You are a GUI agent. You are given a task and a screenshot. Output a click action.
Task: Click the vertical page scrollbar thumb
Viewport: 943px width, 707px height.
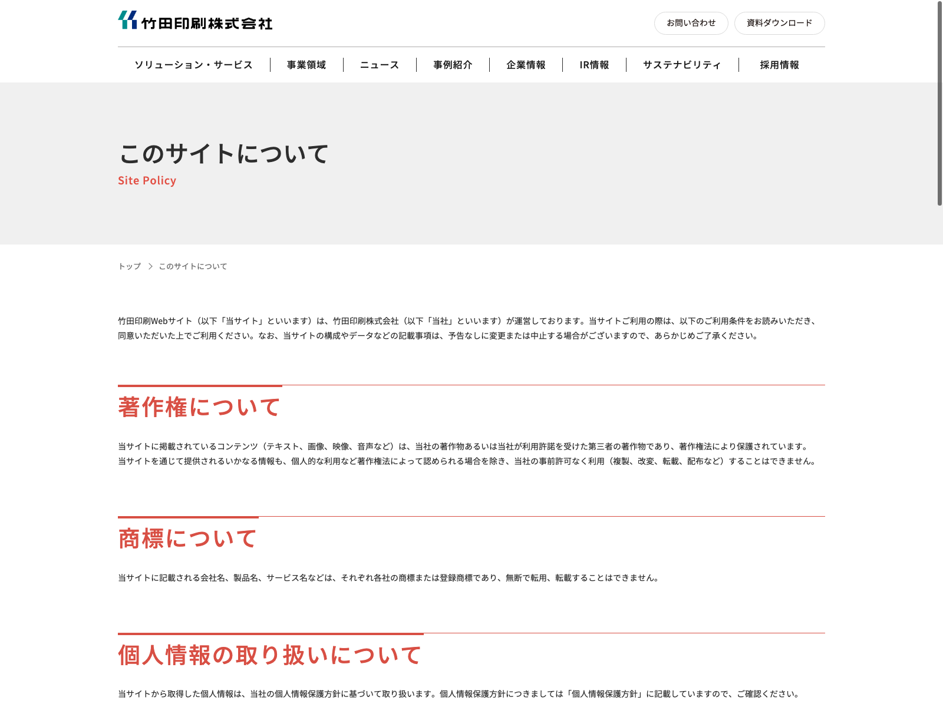pos(939,103)
